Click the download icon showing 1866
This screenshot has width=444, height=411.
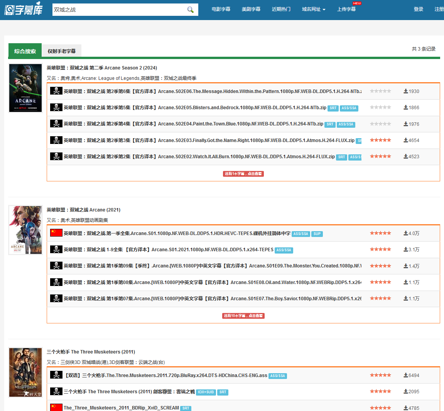[406, 107]
